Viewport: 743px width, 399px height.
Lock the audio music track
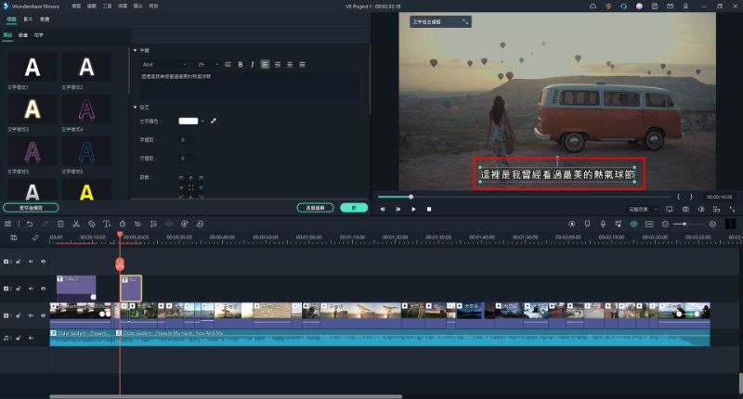(19, 338)
